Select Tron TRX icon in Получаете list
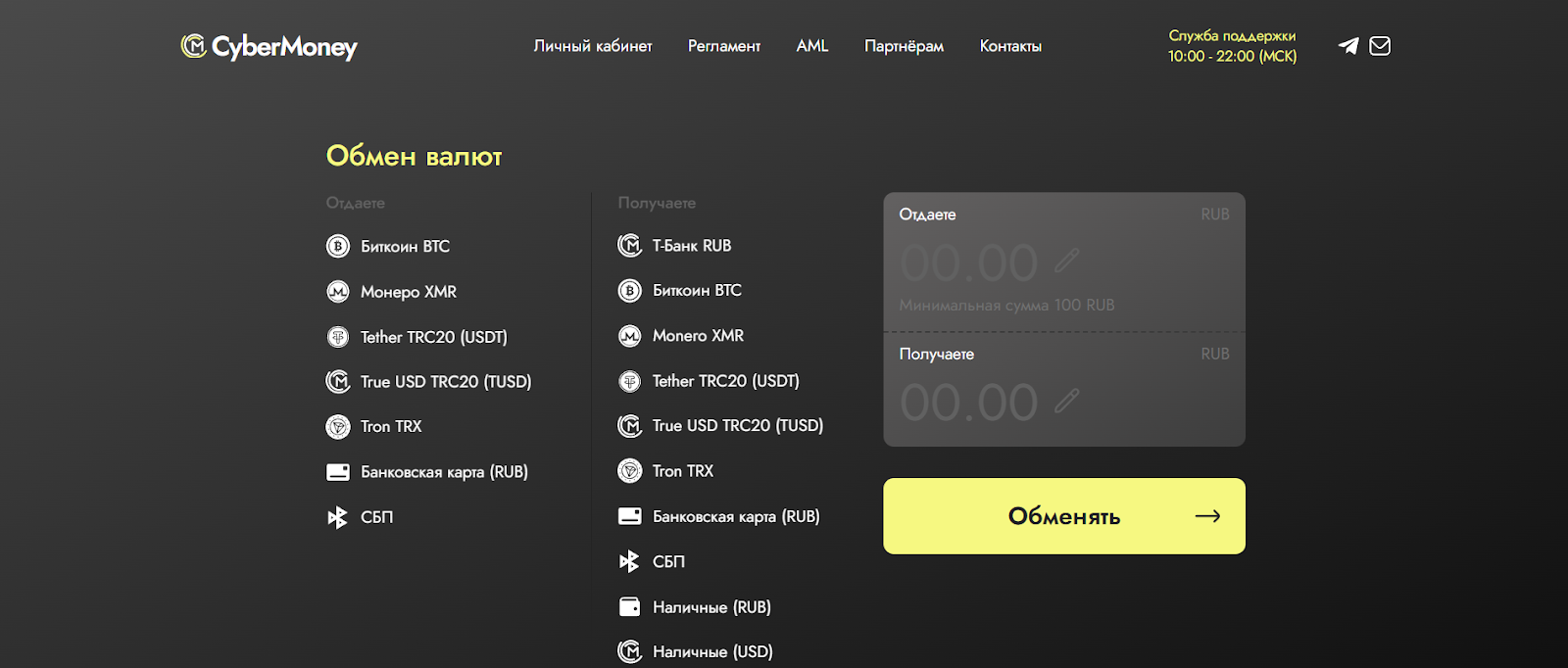The image size is (1568, 668). tap(630, 471)
